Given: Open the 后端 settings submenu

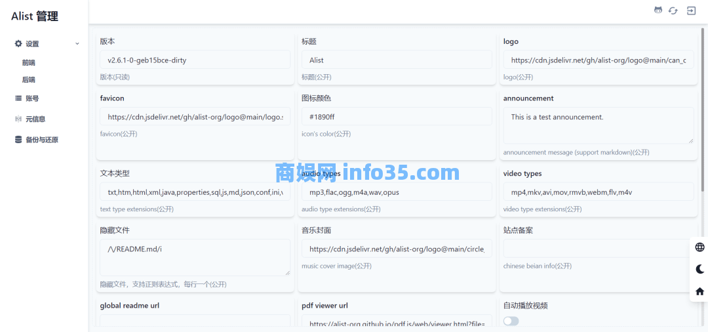Looking at the screenshot, I should (29, 80).
